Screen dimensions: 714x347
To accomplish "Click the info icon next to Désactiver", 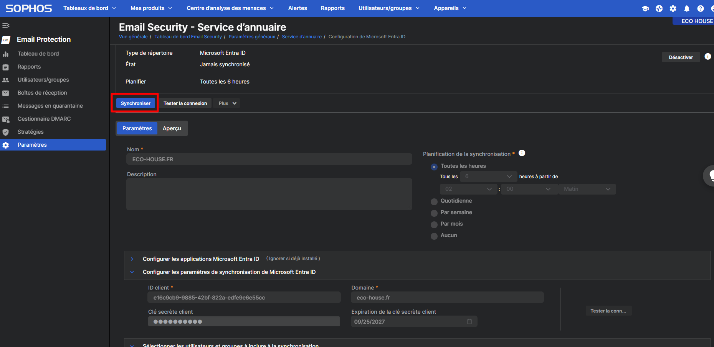I will point(708,57).
